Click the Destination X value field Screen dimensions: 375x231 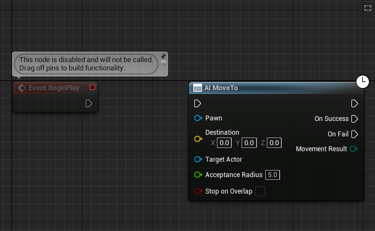[224, 143]
